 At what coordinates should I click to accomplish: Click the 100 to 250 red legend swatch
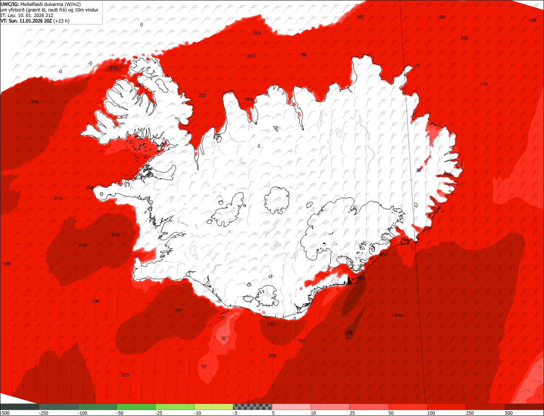point(447,407)
